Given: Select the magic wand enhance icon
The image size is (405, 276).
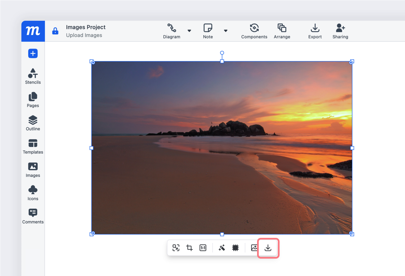Looking at the screenshot, I should point(222,248).
